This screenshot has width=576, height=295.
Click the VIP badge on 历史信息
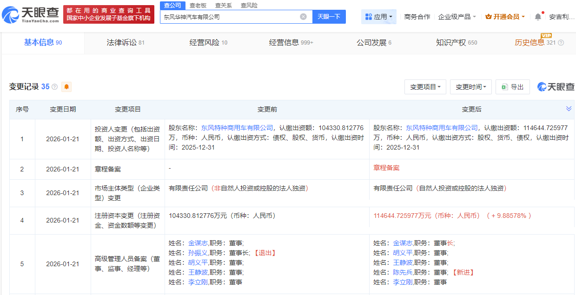pyautogui.click(x=547, y=34)
